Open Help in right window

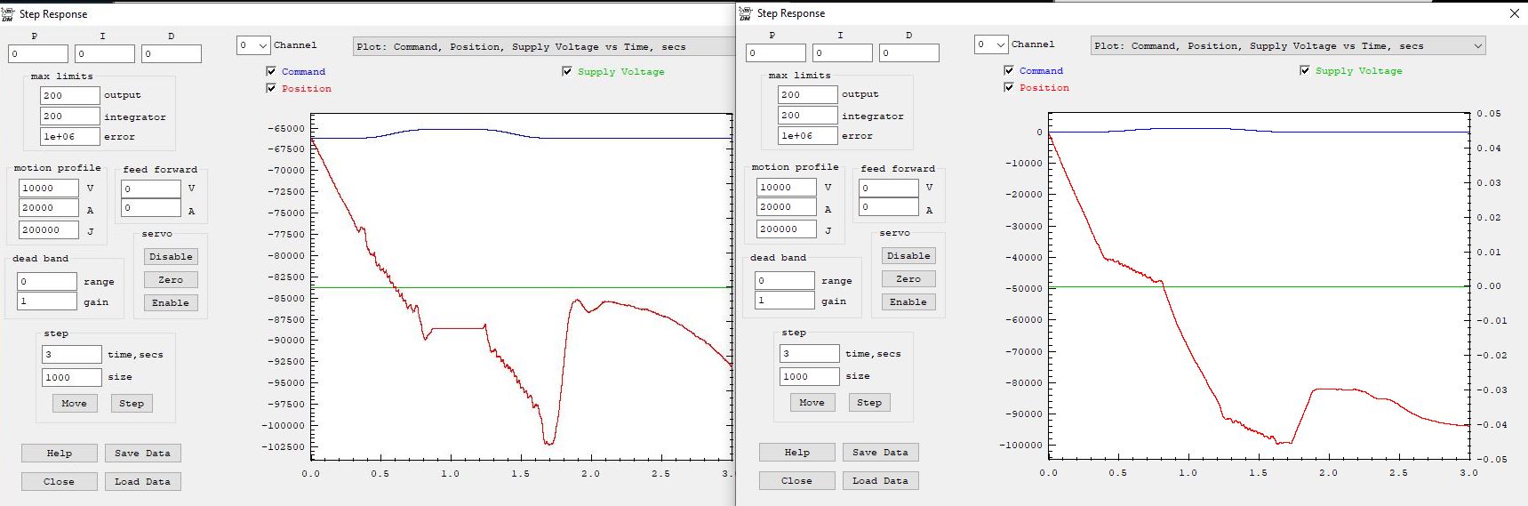click(x=796, y=453)
